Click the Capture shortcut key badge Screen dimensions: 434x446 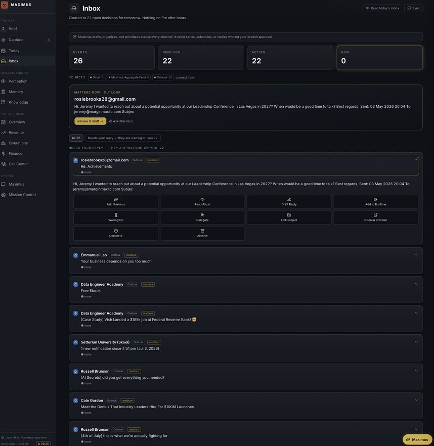(49, 40)
